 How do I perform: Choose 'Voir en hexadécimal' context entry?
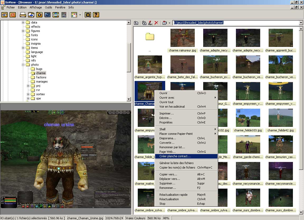click(x=186, y=107)
